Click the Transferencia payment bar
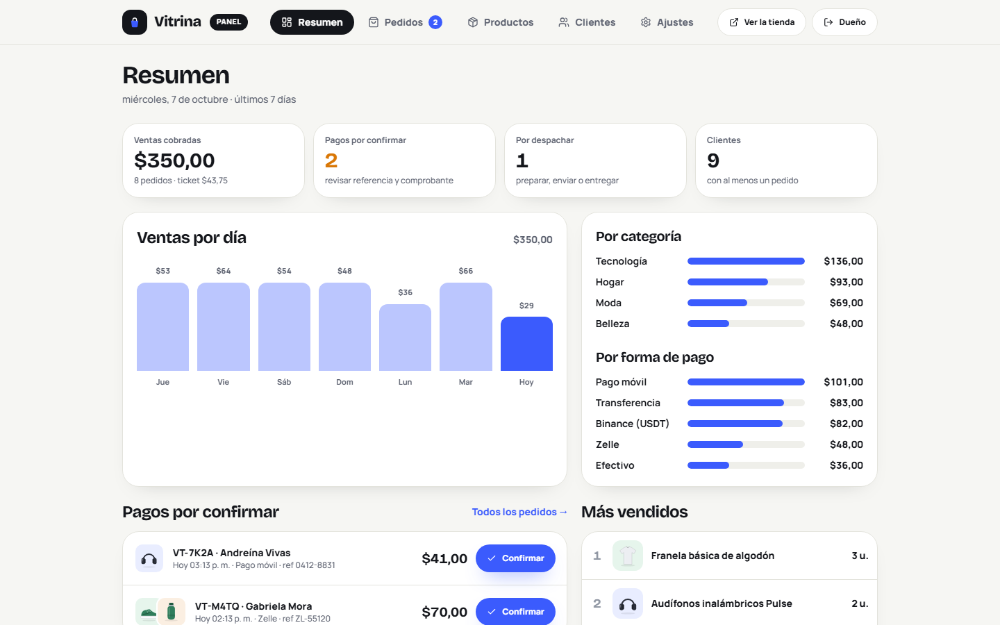 coord(746,403)
